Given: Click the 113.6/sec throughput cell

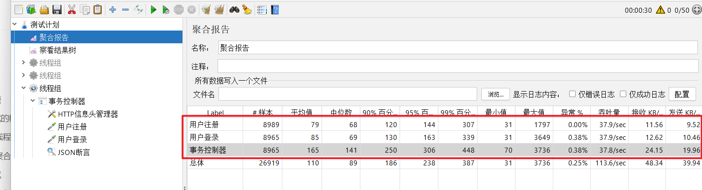Looking at the screenshot, I should [x=610, y=163].
